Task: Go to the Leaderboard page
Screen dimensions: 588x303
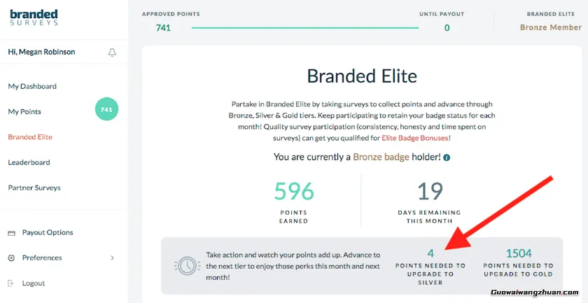Action: pyautogui.click(x=29, y=162)
